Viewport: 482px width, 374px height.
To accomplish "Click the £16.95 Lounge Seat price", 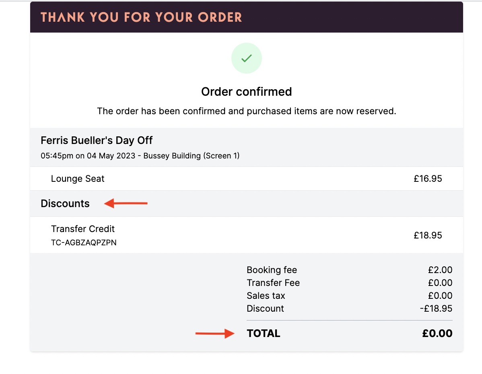I will coord(428,179).
